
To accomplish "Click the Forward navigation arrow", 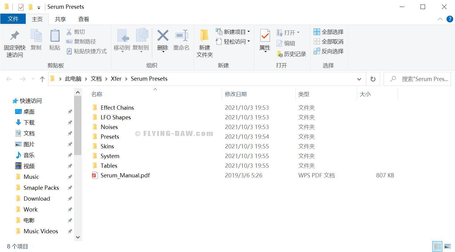I will (x=23, y=79).
